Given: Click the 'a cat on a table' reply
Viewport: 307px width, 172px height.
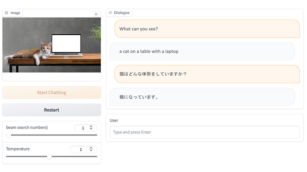Looking at the screenshot, I should point(202,51).
